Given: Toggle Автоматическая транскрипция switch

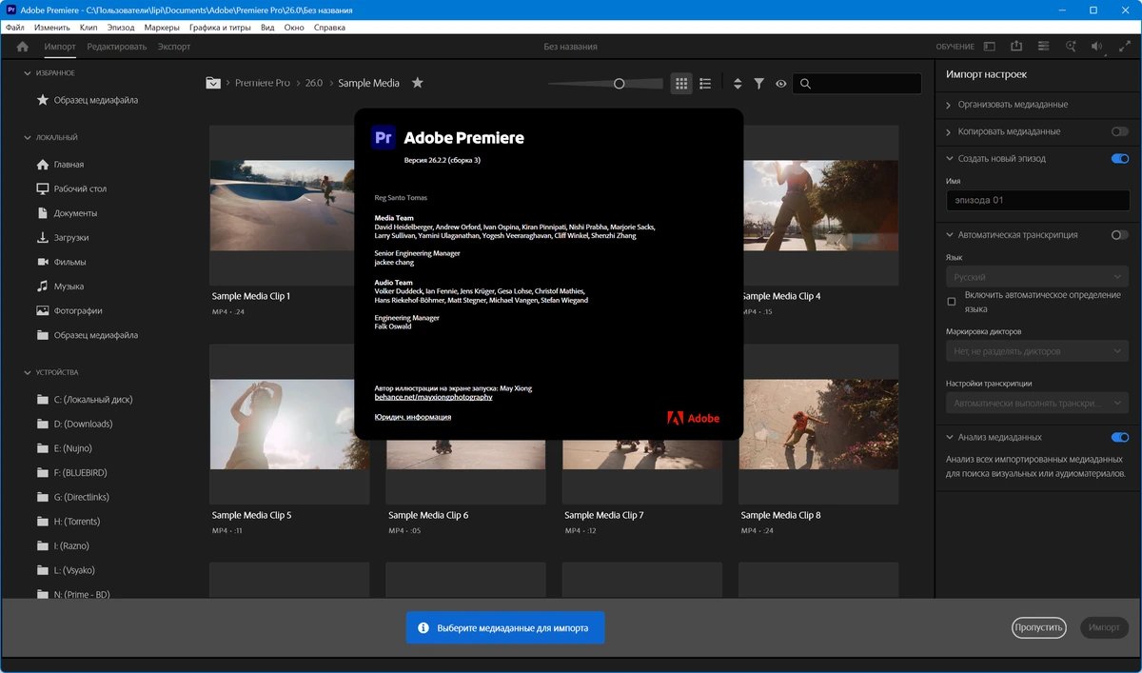Looking at the screenshot, I should pyautogui.click(x=1119, y=235).
